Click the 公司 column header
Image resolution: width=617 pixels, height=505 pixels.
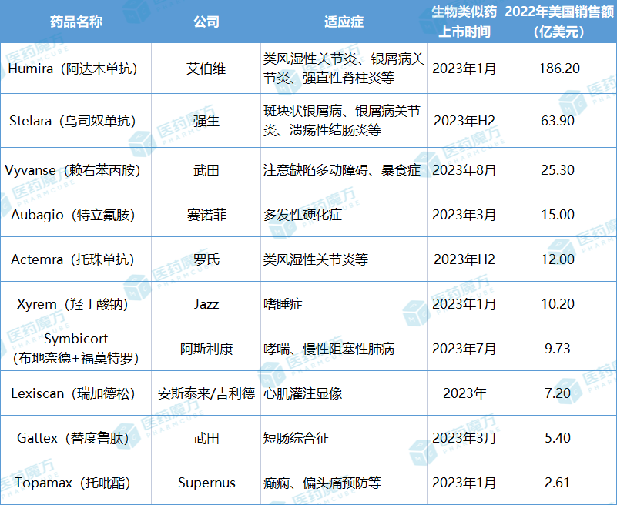206,22
